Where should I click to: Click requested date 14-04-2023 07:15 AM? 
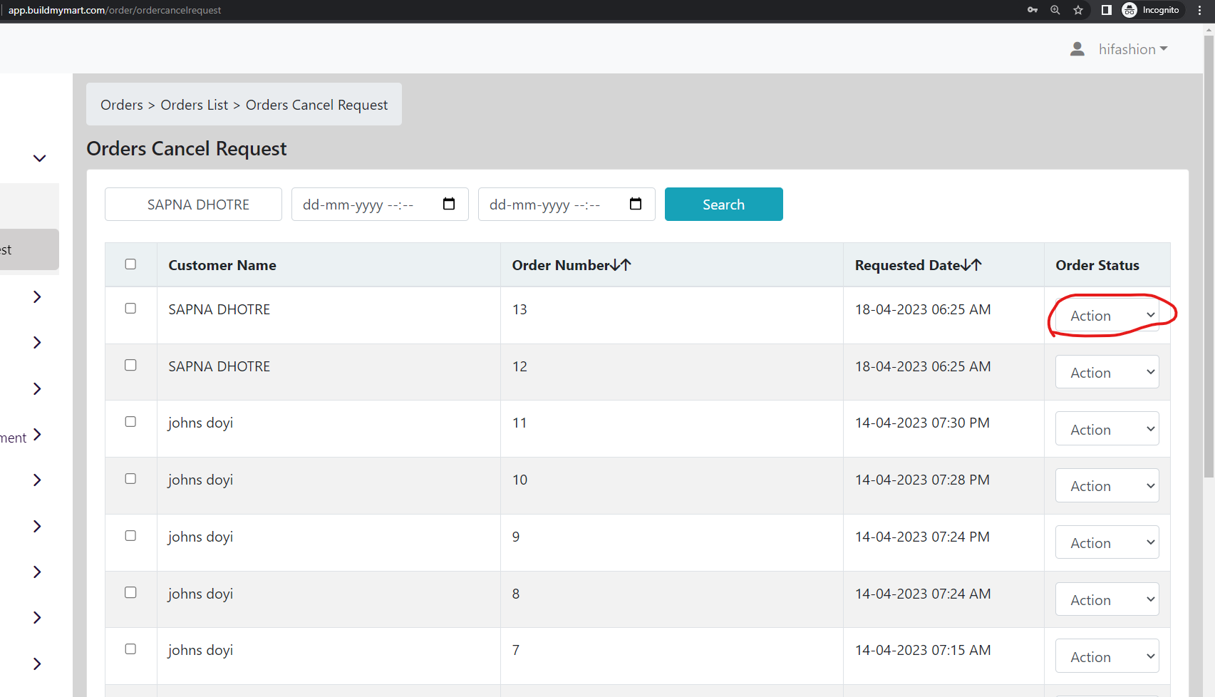coord(923,650)
